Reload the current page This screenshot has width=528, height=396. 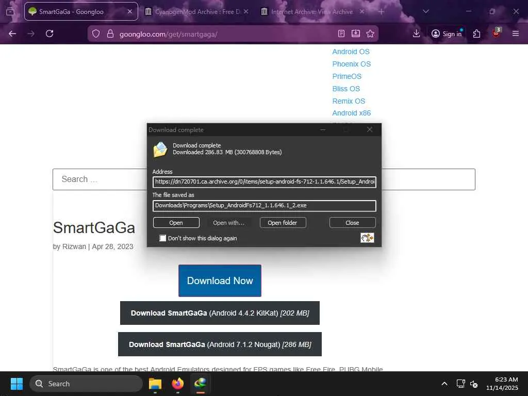49,34
